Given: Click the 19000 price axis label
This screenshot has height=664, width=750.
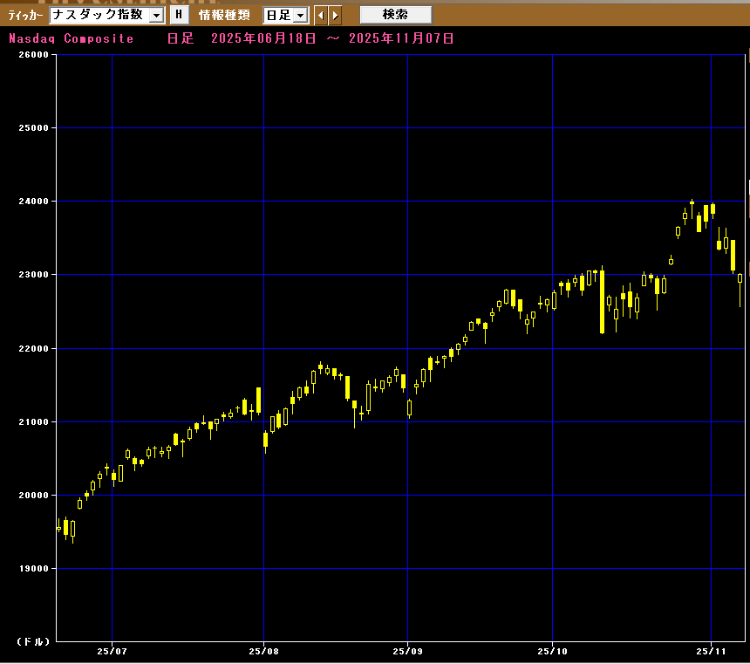Looking at the screenshot, I should pos(34,568).
